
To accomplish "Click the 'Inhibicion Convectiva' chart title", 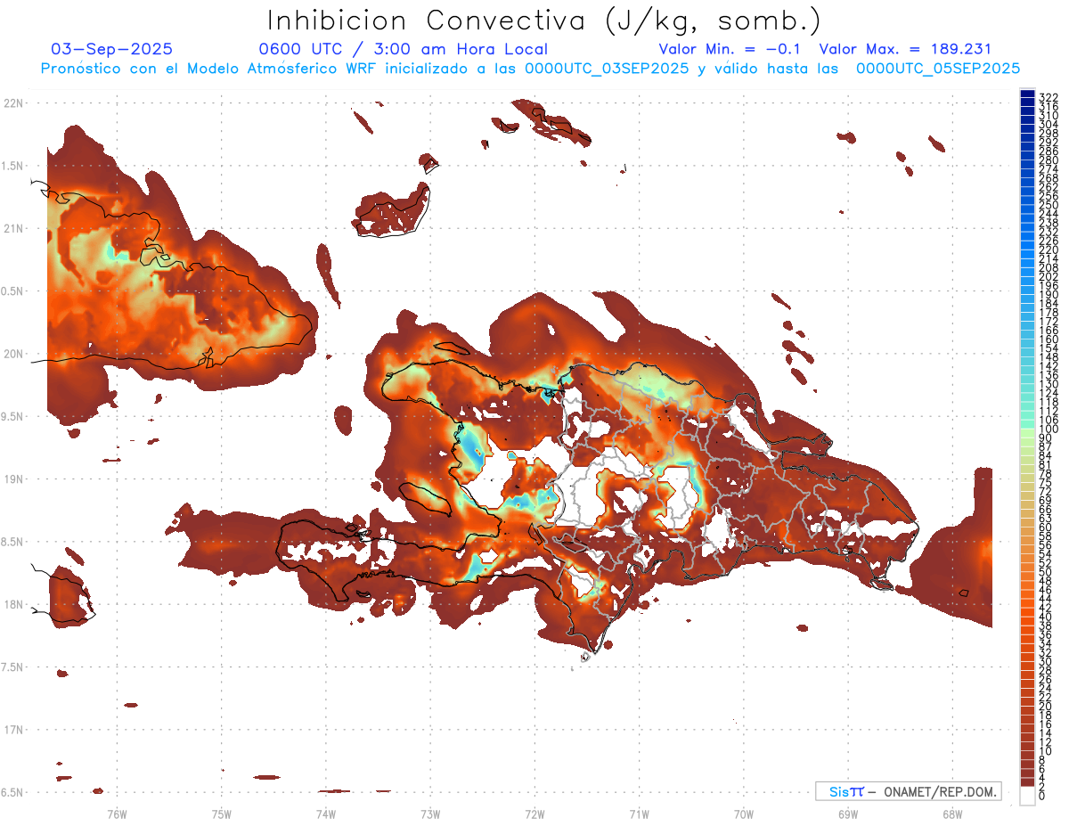I will [x=544, y=20].
